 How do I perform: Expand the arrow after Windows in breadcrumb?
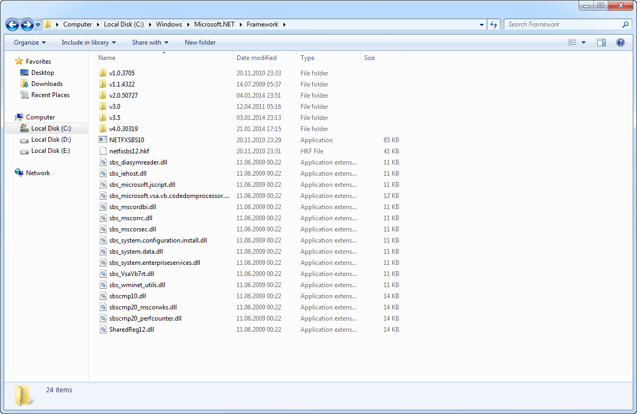coord(187,24)
